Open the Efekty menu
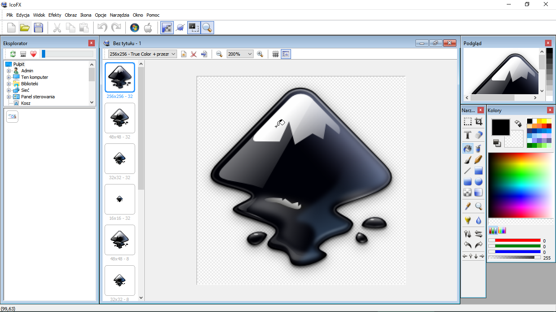Screen dimensions: 556x312 (x=55, y=15)
